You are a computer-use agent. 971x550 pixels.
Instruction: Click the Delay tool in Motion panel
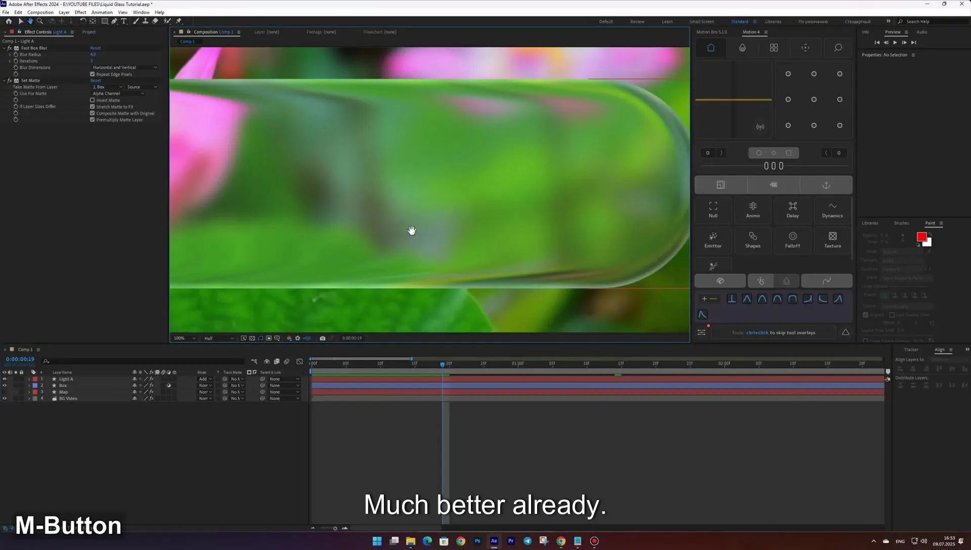tap(792, 210)
